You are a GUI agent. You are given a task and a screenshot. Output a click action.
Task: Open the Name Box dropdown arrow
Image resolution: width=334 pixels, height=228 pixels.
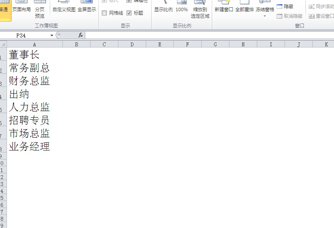tap(52, 35)
